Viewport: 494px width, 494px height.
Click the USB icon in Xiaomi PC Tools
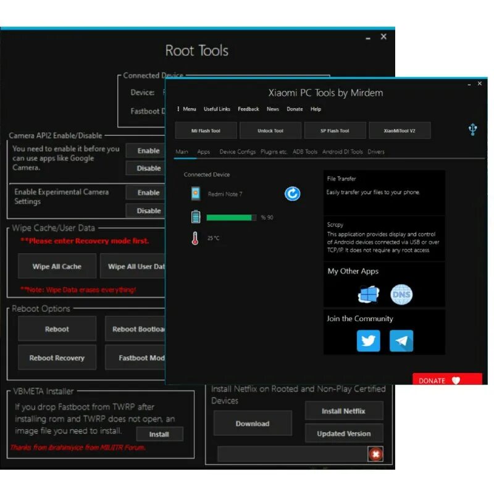472,129
